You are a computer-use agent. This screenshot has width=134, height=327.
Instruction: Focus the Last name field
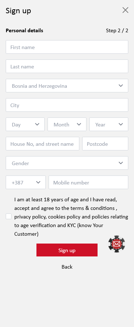pyautogui.click(x=67, y=66)
